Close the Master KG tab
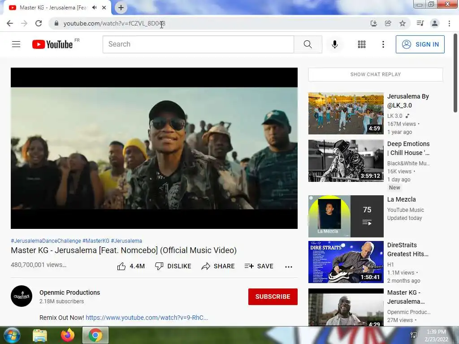 coord(104,8)
